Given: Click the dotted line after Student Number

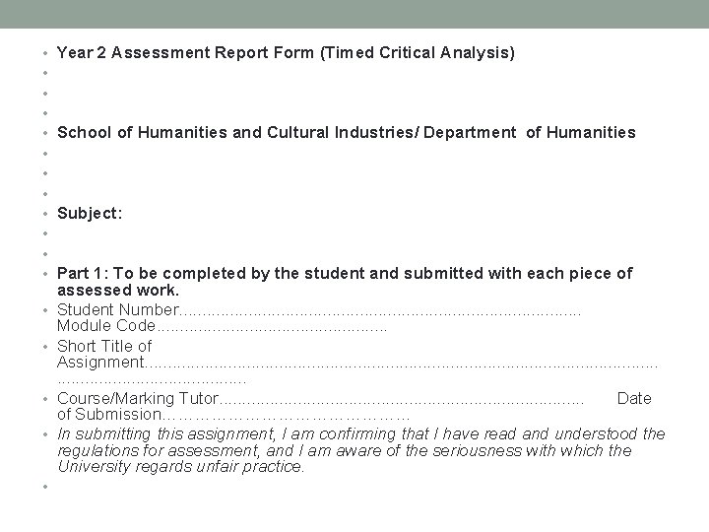Looking at the screenshot, I should (x=382, y=310).
